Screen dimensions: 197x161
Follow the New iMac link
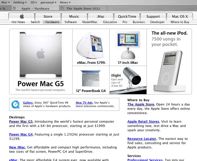click(17, 147)
